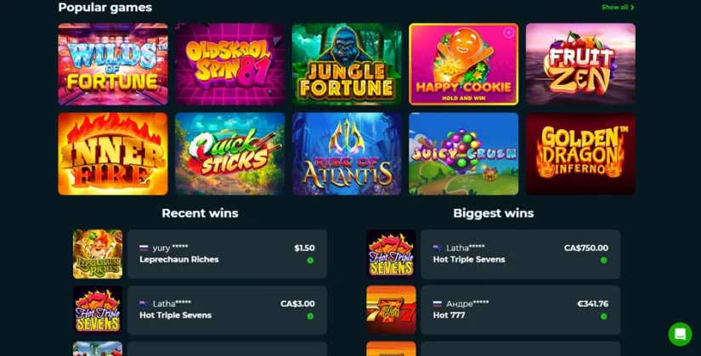
Task: Expand Popular games with Show all
Action: tap(618, 7)
